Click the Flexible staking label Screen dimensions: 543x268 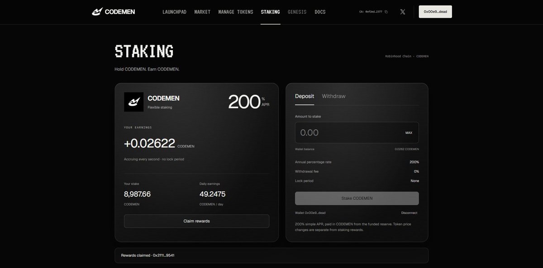(x=160, y=108)
